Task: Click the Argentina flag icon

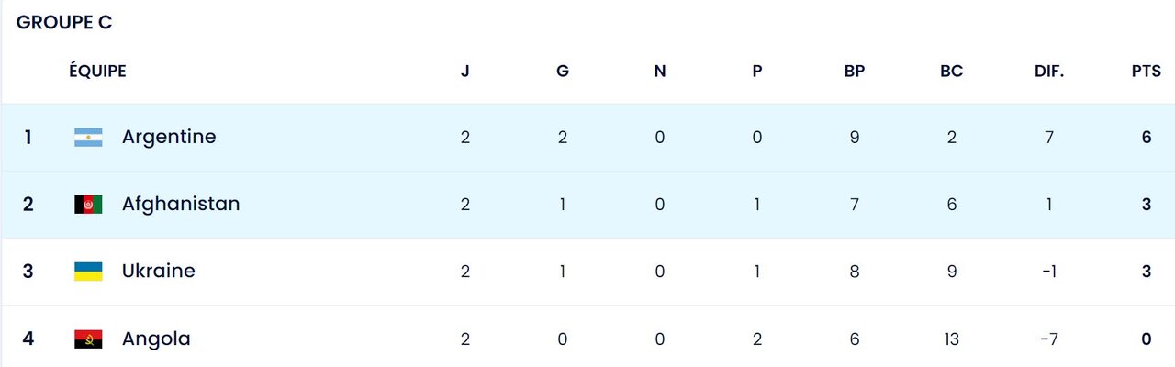Action: point(88,138)
